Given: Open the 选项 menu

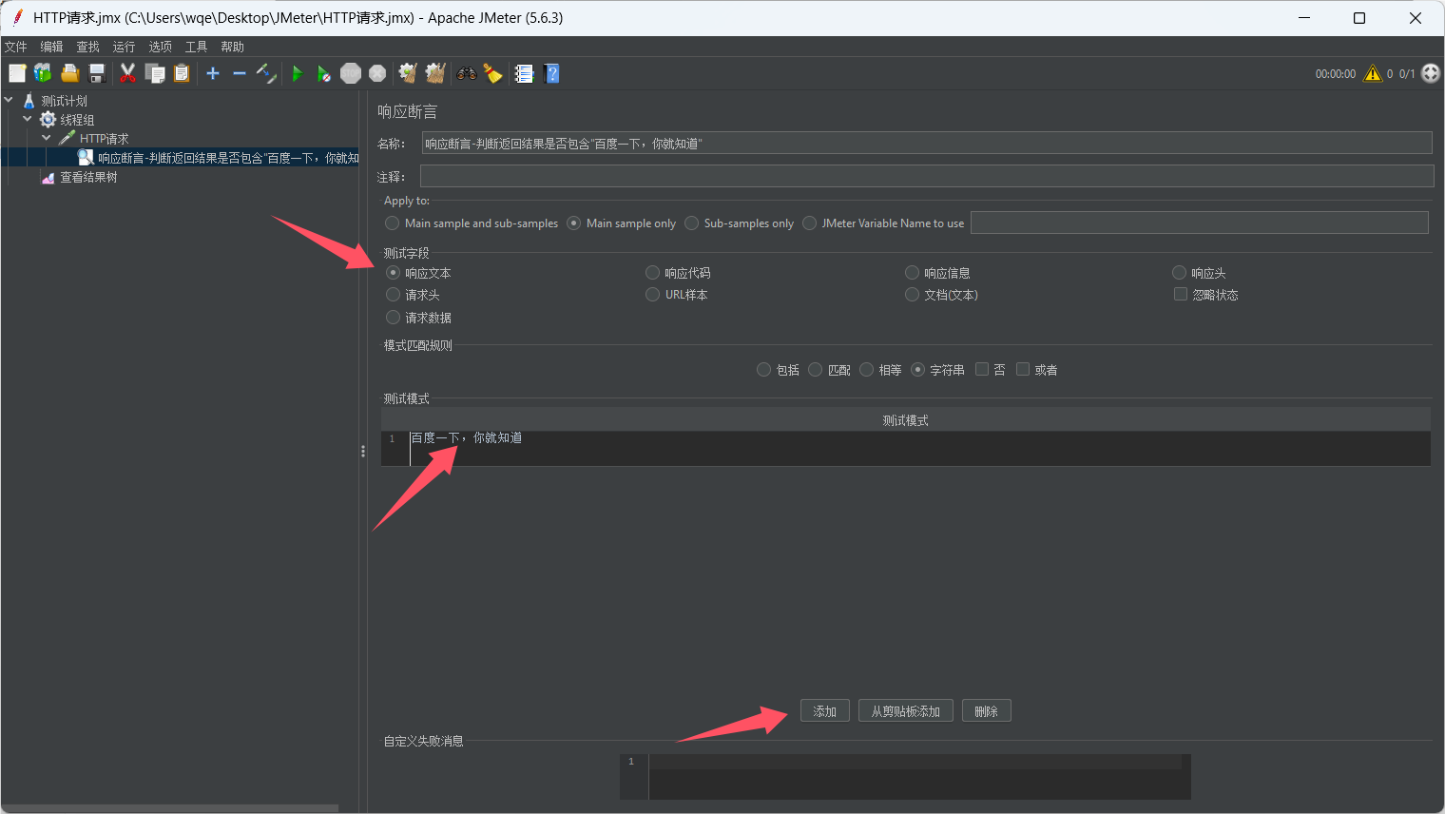Looking at the screenshot, I should click(160, 47).
